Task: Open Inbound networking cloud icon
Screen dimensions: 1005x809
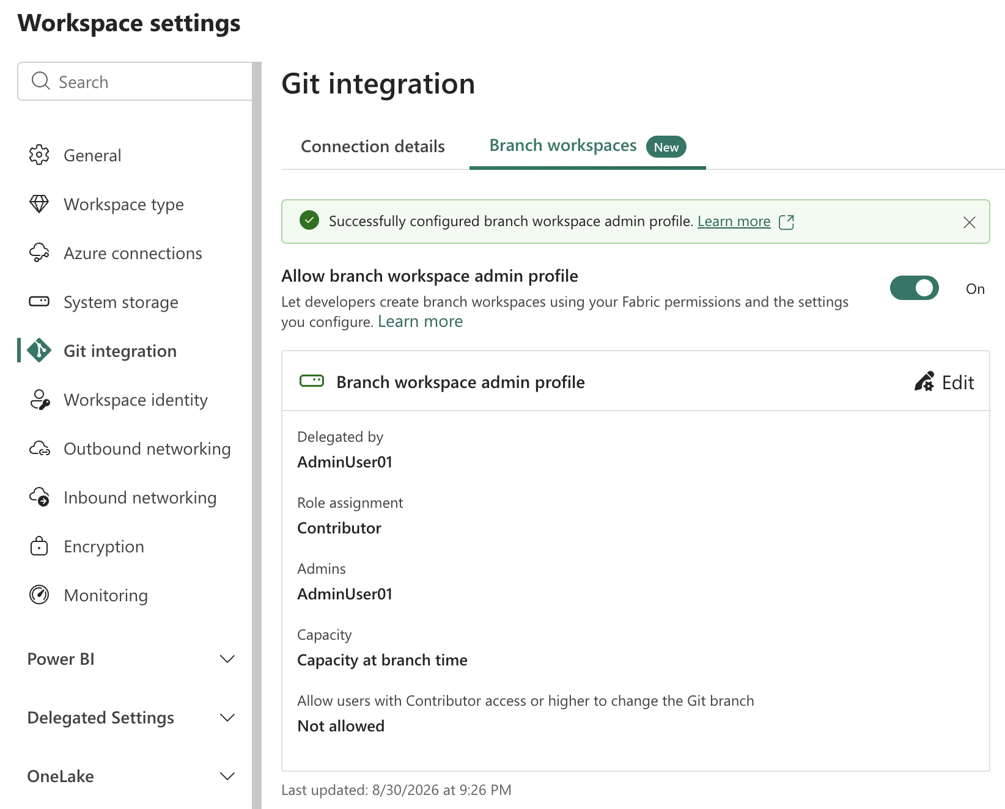Action: click(x=39, y=497)
